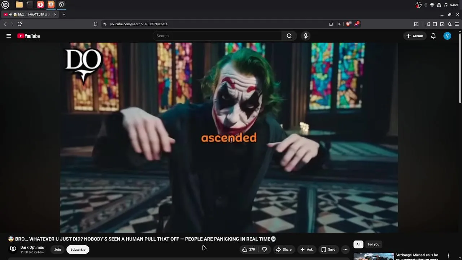Click the video player to pause
This screenshot has width=462, height=260.
click(229, 138)
